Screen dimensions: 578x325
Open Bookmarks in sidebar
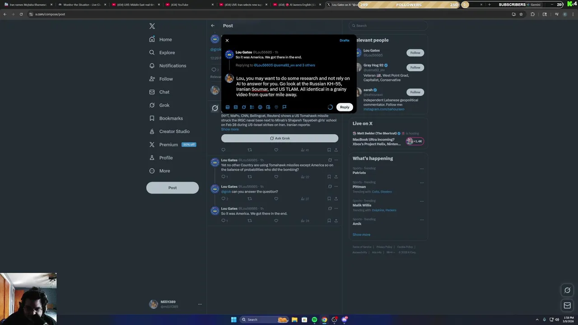[166, 118]
